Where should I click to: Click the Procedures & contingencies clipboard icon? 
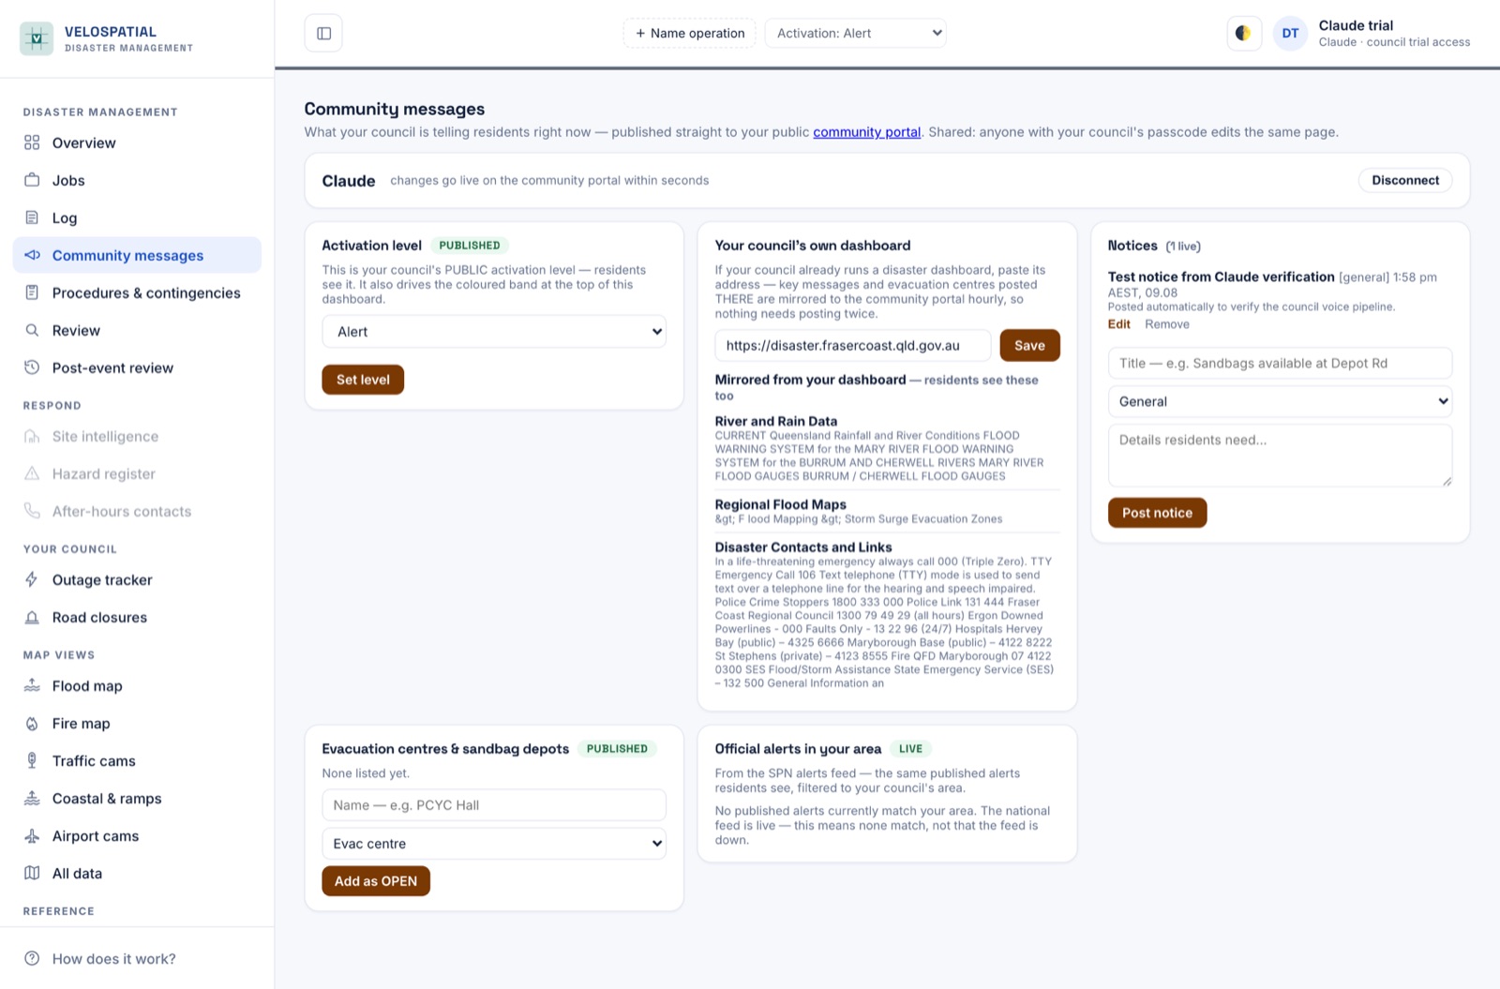coord(32,292)
